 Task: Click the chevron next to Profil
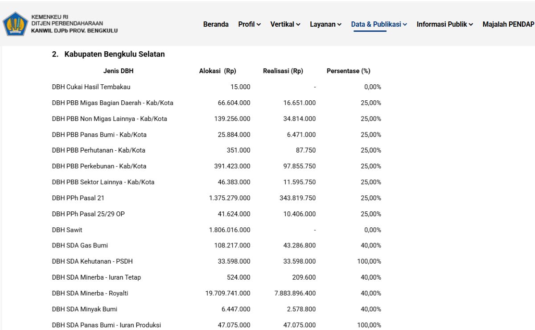259,25
